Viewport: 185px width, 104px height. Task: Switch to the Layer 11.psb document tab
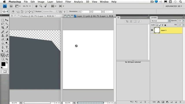(x=96, y=16)
